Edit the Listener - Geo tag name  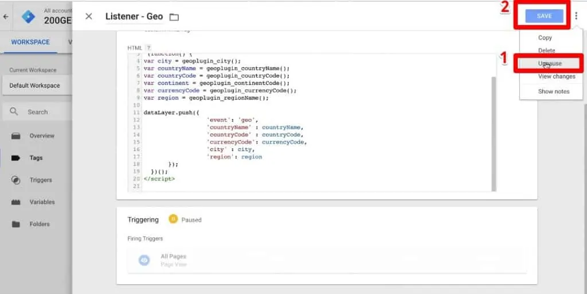pos(134,17)
